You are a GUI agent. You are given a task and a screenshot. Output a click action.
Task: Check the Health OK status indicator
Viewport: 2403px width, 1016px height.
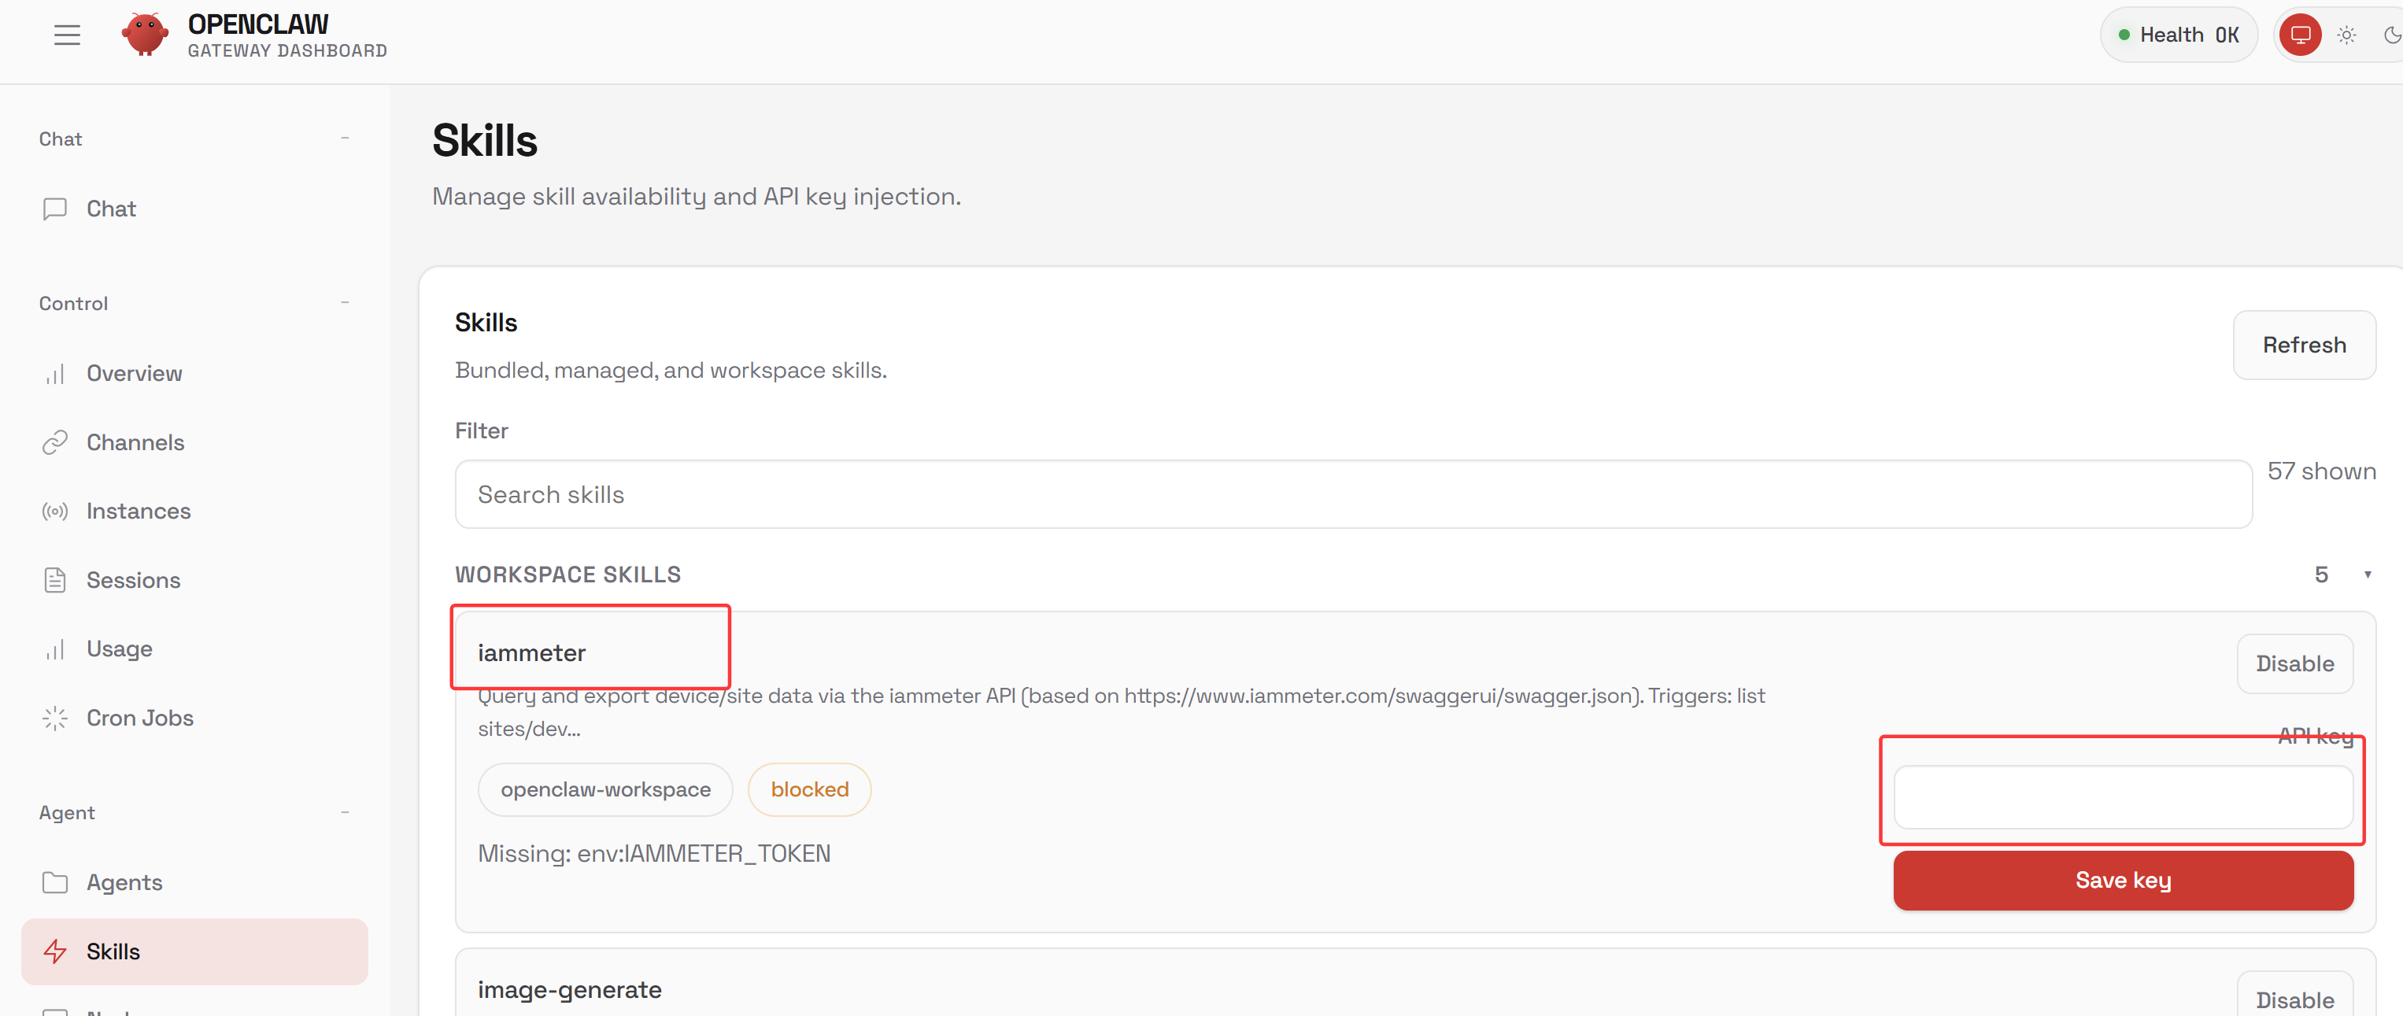pyautogui.click(x=2179, y=35)
